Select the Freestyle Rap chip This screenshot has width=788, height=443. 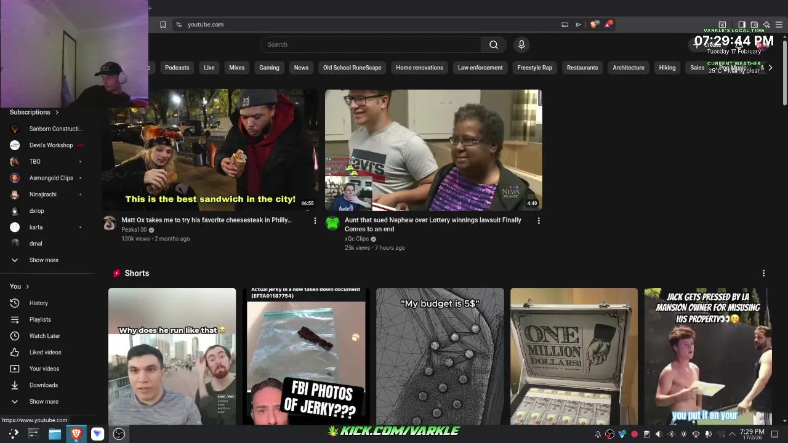(534, 68)
